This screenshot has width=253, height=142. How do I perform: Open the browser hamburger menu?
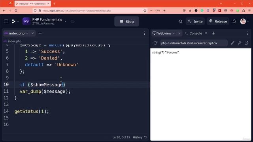click(x=249, y=11)
